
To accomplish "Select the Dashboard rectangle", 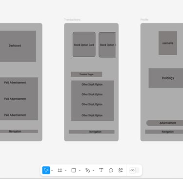I will point(18,46).
